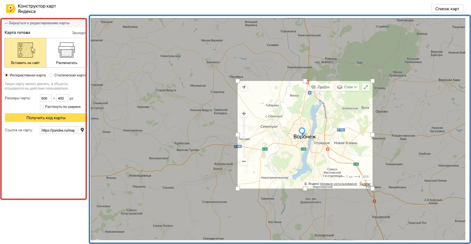This screenshot has height=244, width=471.
Task: Click the map width field showing 500
Action: [x=46, y=98]
